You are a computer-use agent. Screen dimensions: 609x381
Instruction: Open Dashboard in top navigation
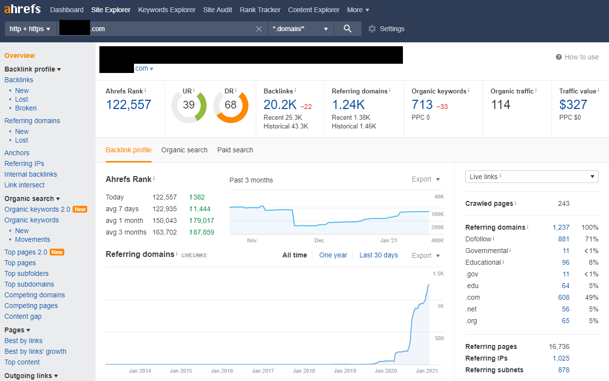[67, 10]
